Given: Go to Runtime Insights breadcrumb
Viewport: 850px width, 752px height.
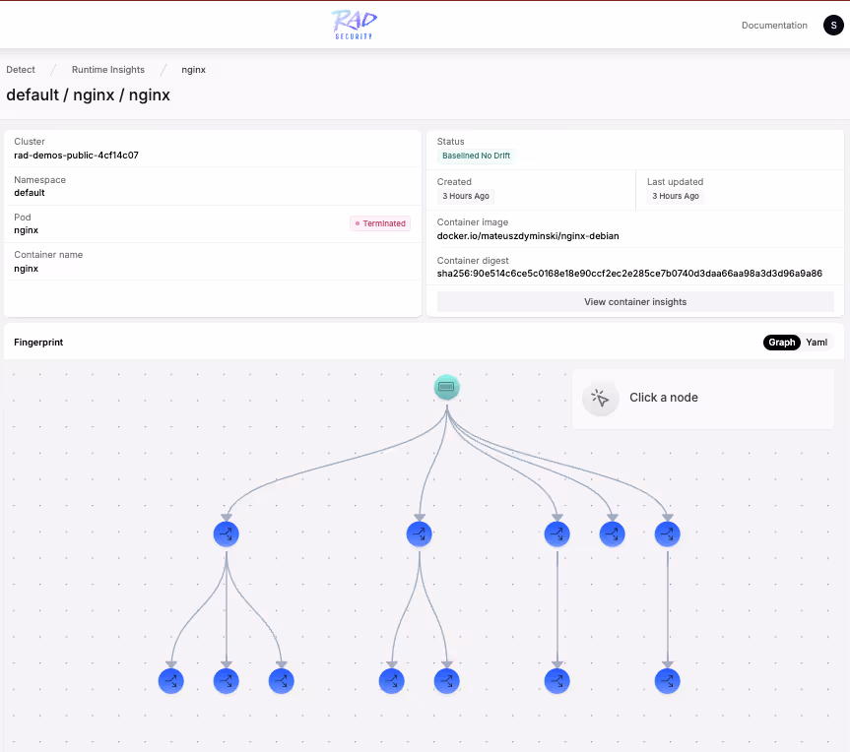Looking at the screenshot, I should tap(108, 70).
